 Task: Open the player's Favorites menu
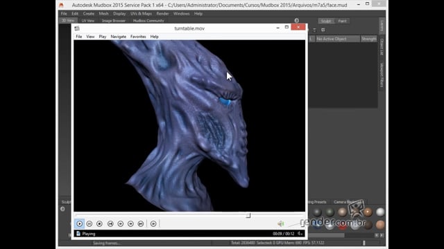click(138, 37)
